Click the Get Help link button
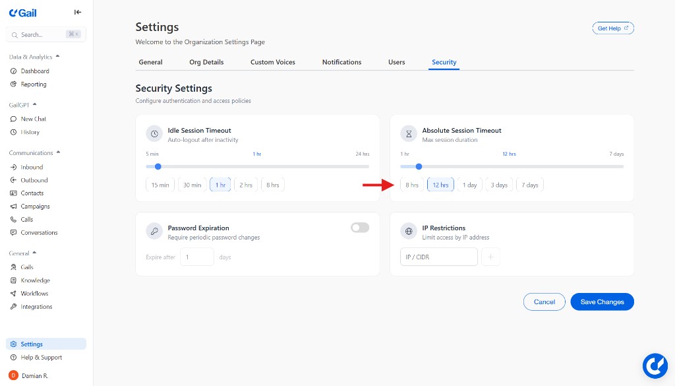The image size is (675, 386). tap(612, 28)
